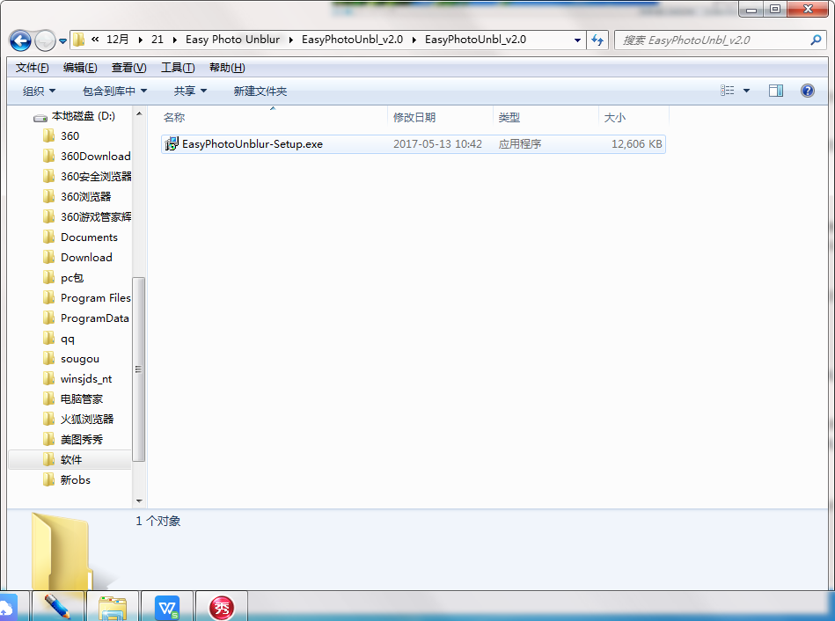
Task: Open the 编辑(E) menu
Action: 80,68
